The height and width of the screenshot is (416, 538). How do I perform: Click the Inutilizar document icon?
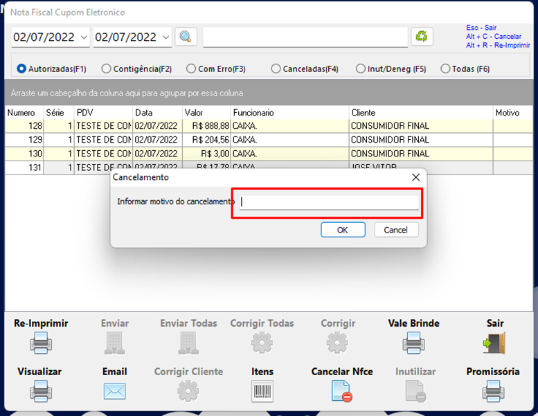(x=415, y=391)
